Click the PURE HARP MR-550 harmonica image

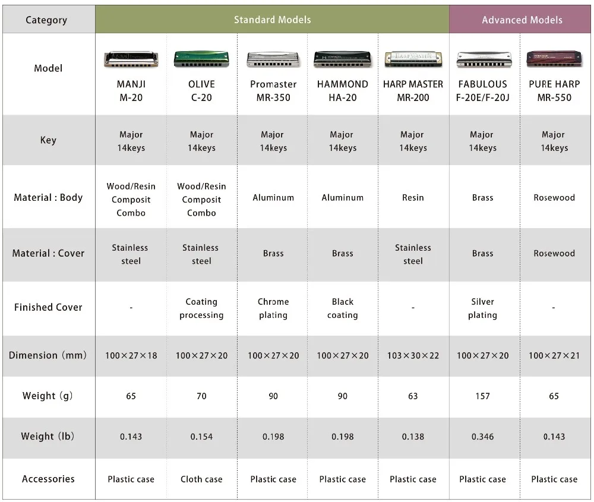554,59
